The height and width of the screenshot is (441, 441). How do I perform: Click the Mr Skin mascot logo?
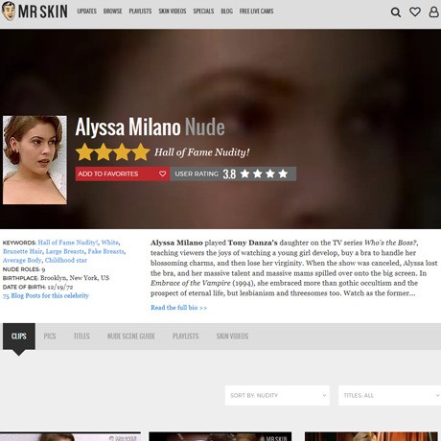pyautogui.click(x=9, y=12)
